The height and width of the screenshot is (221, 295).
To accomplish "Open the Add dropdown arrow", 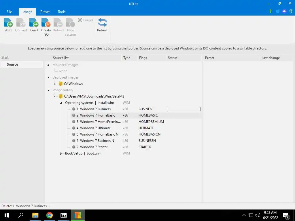I will (8, 34).
